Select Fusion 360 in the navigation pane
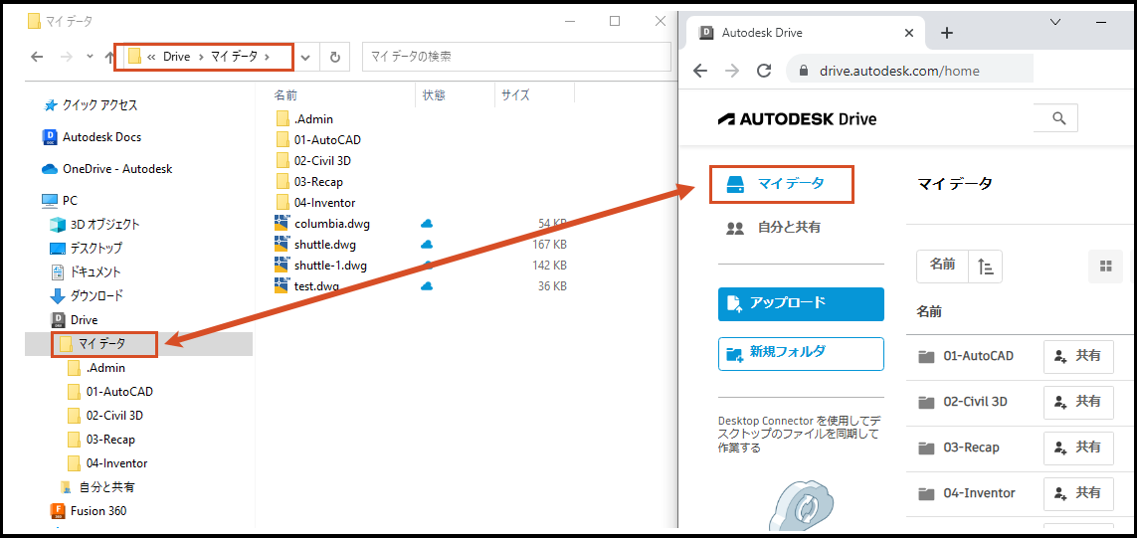 [x=89, y=510]
